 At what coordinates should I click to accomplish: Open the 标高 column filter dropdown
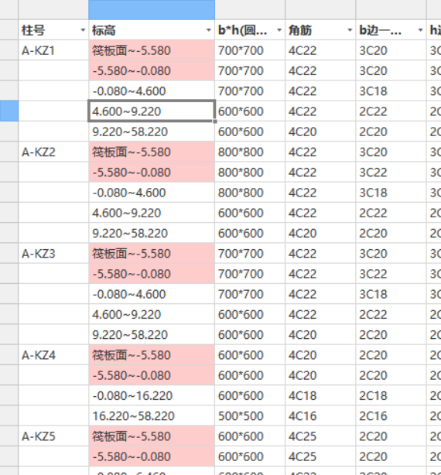(x=208, y=30)
